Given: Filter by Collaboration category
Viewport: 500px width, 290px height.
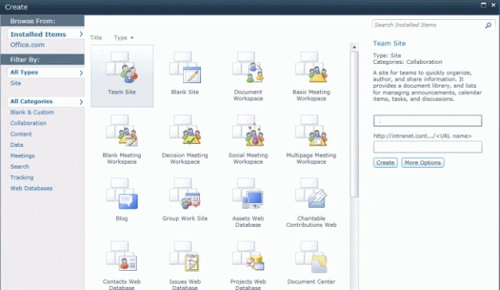Looking at the screenshot, I should coord(28,123).
